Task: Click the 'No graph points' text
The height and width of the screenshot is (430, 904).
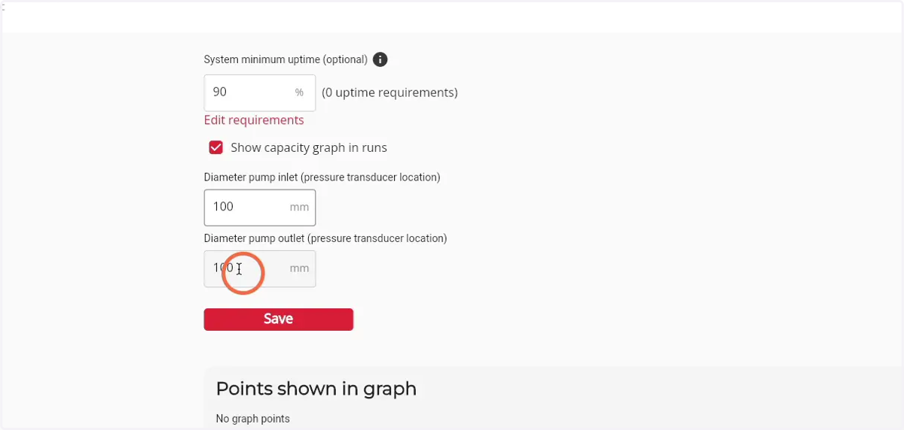Action: [x=252, y=419]
